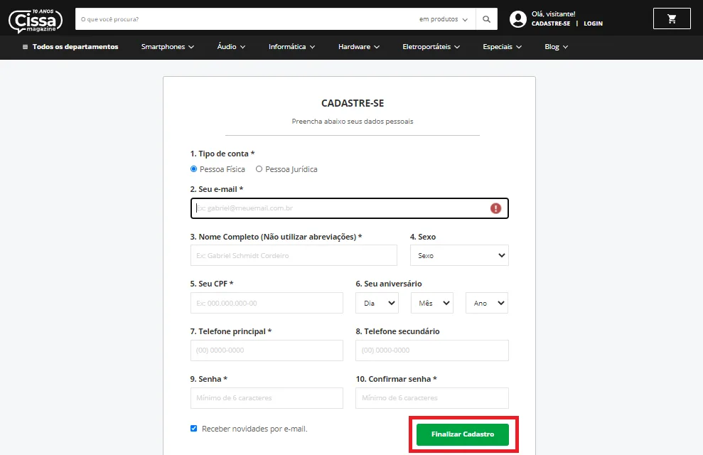Open the Hardware menu
The height and width of the screenshot is (455, 703).
tap(359, 47)
